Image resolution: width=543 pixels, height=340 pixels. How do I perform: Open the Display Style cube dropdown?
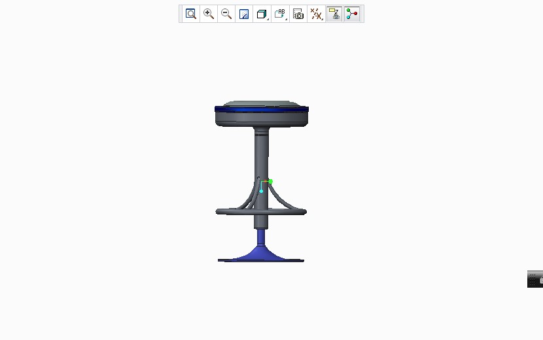click(262, 14)
